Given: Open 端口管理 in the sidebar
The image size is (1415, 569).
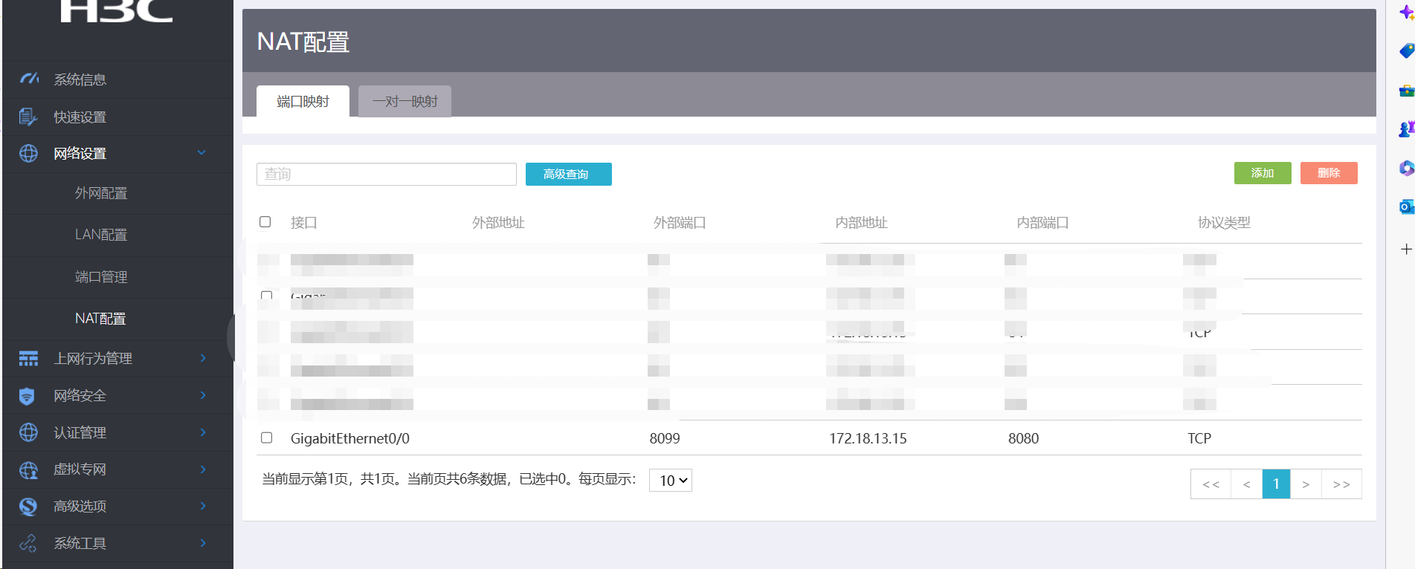Looking at the screenshot, I should tap(101, 277).
